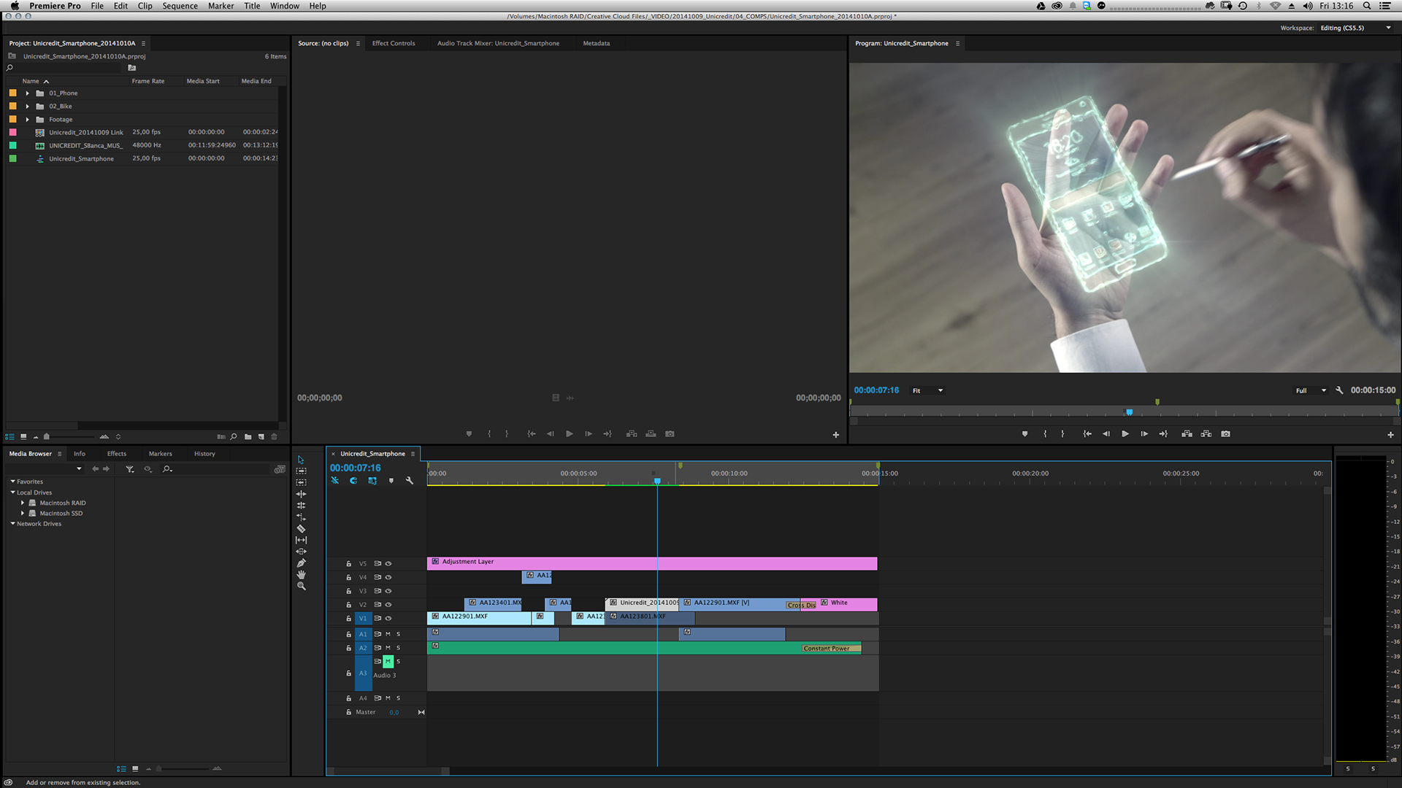Hide track V5 output with eye icon
The image size is (1402, 788).
coord(388,564)
